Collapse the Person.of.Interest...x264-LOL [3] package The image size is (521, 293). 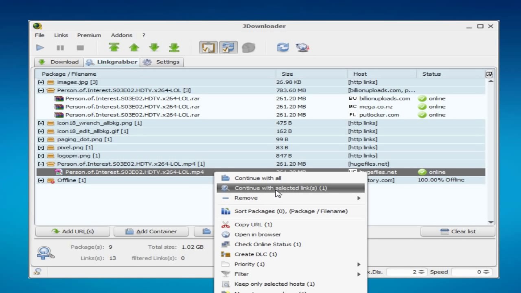tap(41, 90)
